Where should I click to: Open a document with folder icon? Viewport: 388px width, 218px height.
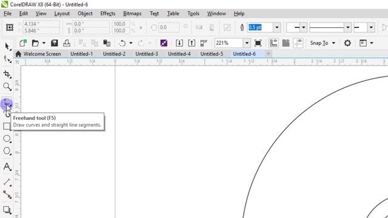(35, 43)
